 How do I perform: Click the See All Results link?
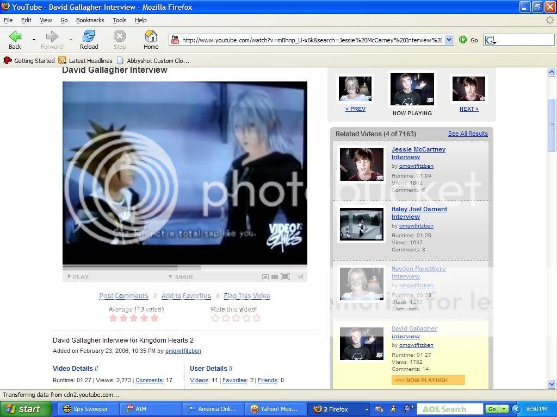click(x=468, y=134)
